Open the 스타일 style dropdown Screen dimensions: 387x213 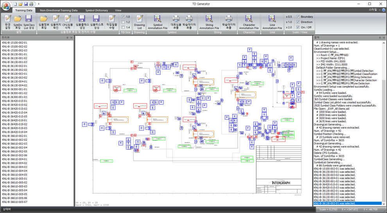pyautogui.click(x=374, y=10)
